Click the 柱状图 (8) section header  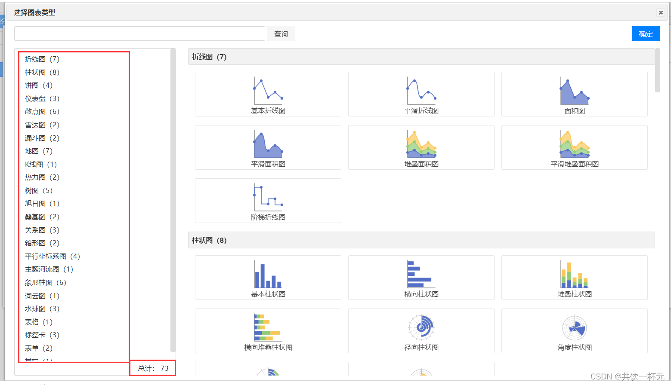[x=421, y=240]
